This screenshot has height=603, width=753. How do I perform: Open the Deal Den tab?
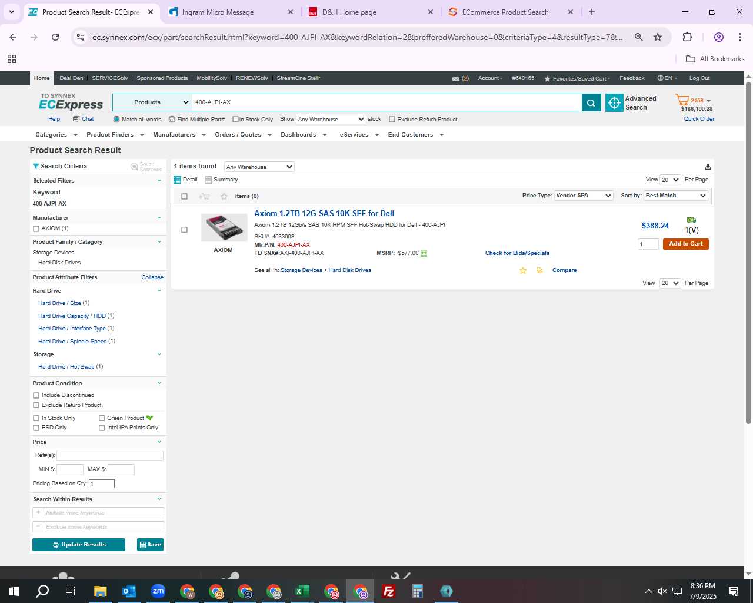click(x=71, y=78)
